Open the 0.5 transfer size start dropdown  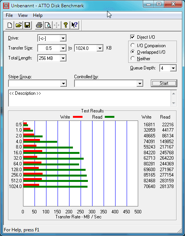[63, 48]
